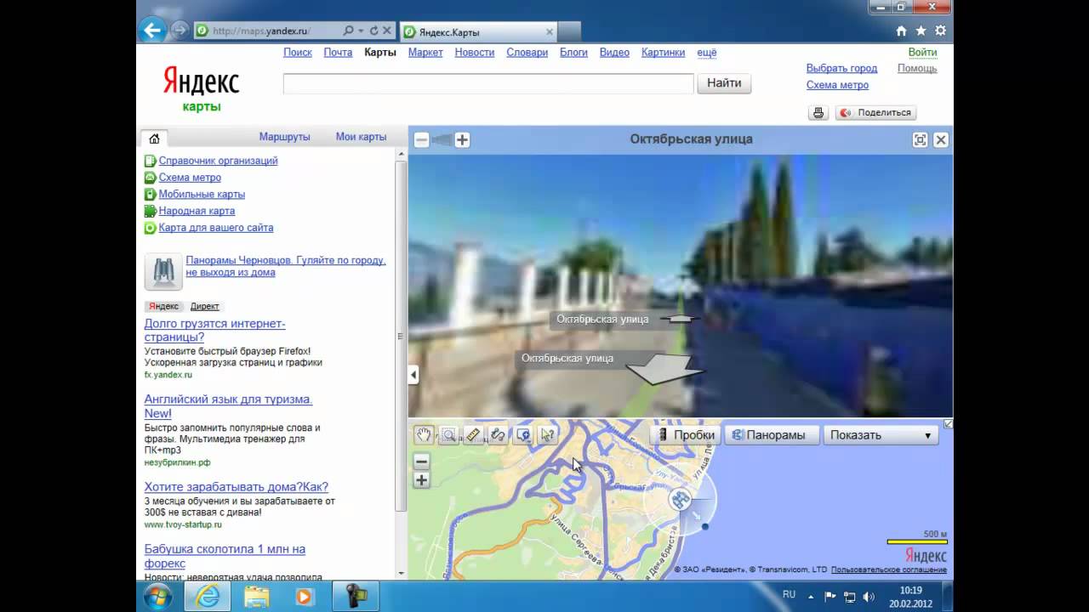This screenshot has width=1089, height=612.
Task: Click the Поделиться share button
Action: tap(875, 112)
